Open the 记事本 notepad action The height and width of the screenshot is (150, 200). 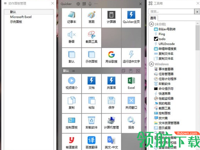(72, 18)
